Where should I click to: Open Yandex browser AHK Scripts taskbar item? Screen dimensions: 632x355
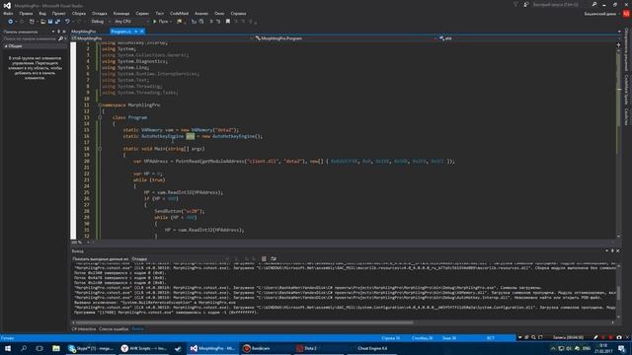[143, 348]
